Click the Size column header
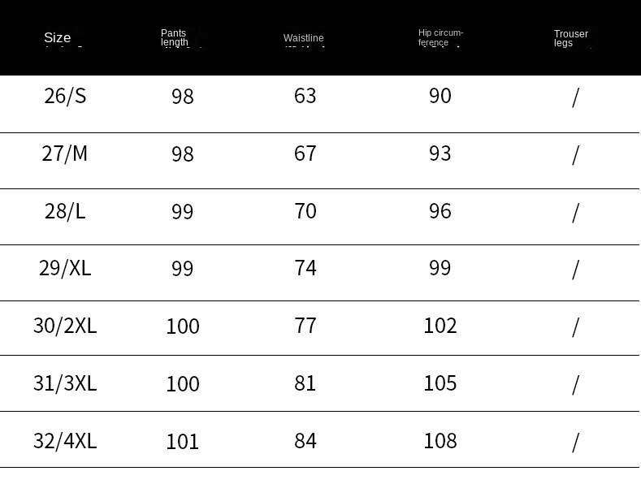Screen dimensions: 641x497 click(58, 37)
